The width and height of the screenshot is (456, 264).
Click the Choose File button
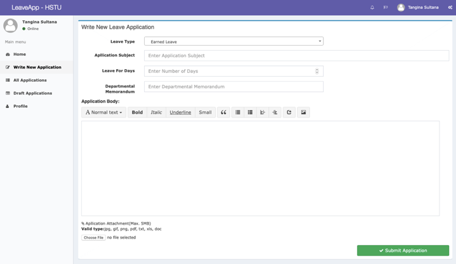pos(93,237)
